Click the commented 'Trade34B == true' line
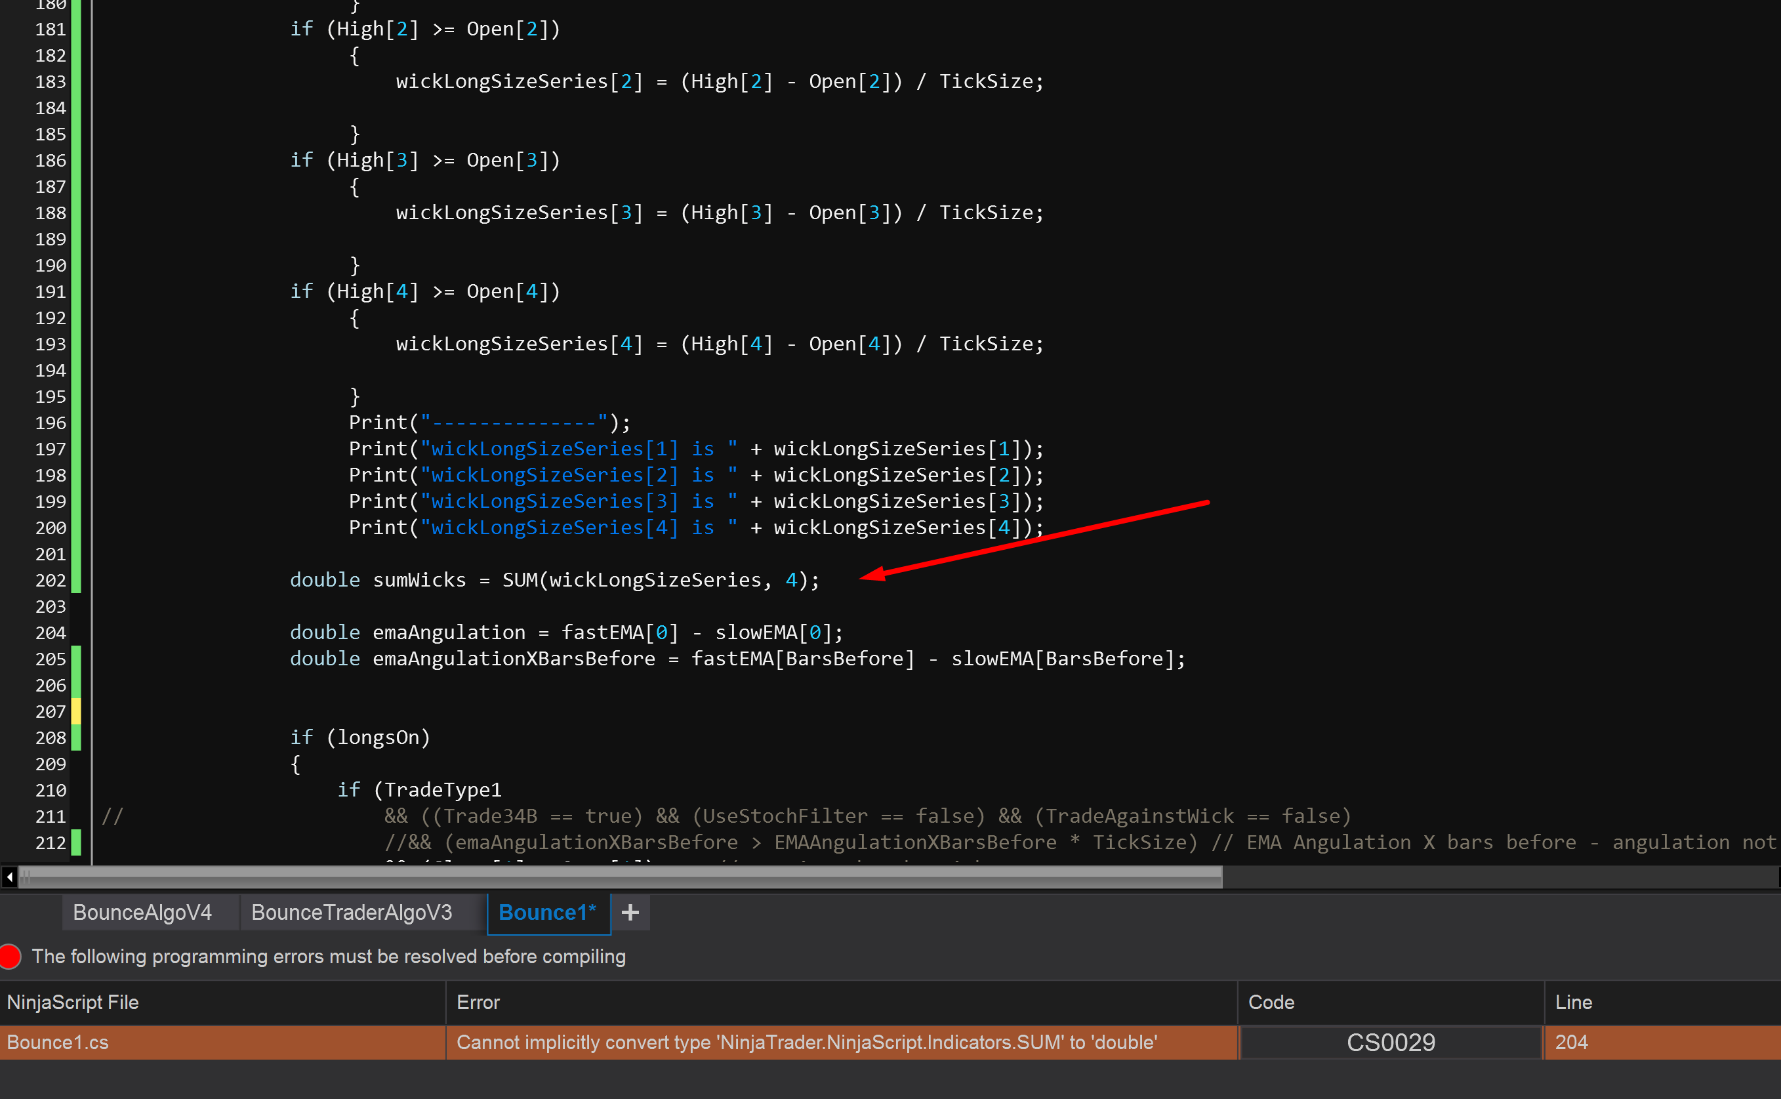Screen dimensions: 1781x1099 [x=868, y=816]
